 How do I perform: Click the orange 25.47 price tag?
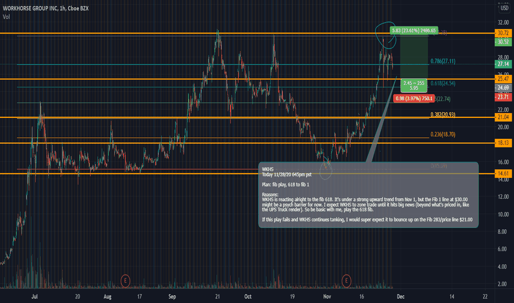[x=503, y=79]
